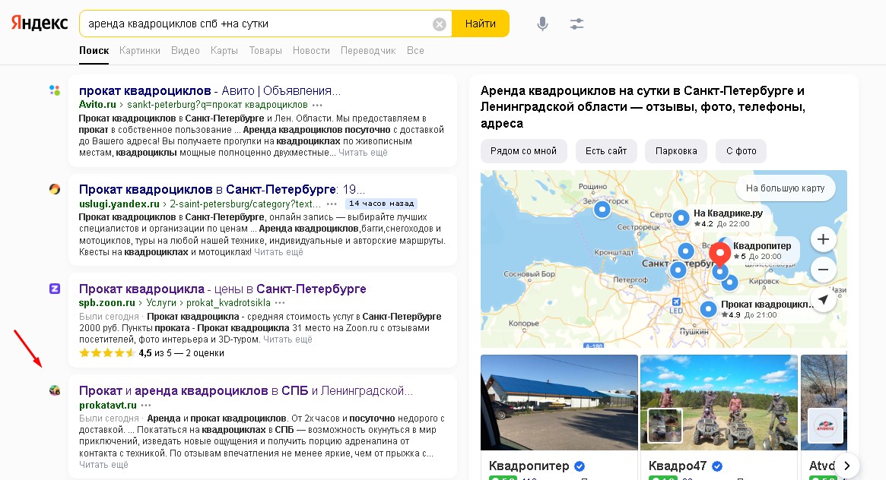
Task: Zoom in on the map with the plus icon
Action: tap(823, 238)
